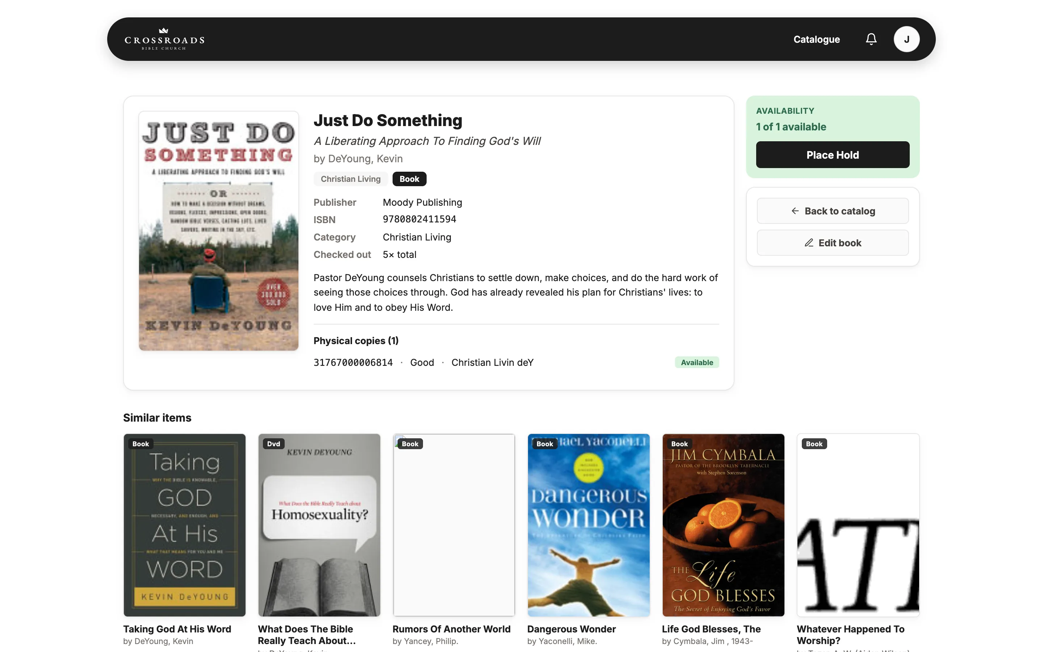
Task: Click by Yaconelli, Mike. author text
Action: point(562,641)
